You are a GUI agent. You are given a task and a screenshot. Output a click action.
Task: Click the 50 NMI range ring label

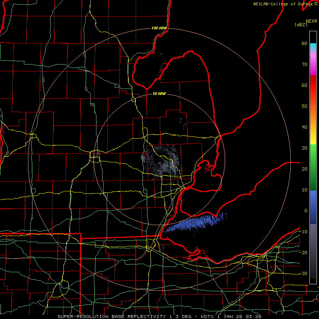(159, 94)
